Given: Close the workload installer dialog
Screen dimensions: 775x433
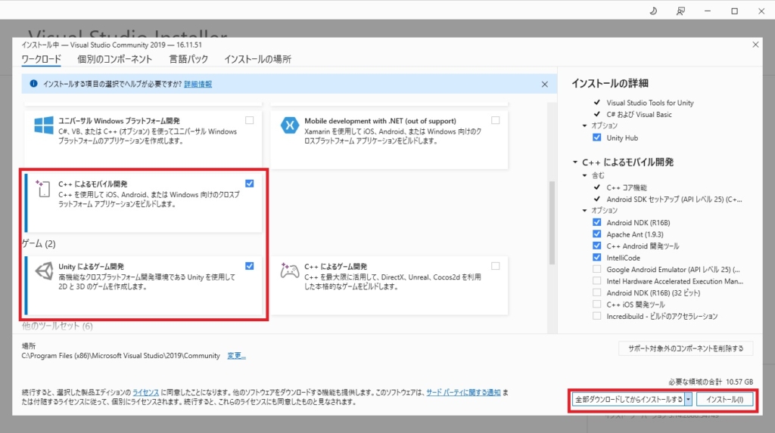Looking at the screenshot, I should click(x=755, y=45).
